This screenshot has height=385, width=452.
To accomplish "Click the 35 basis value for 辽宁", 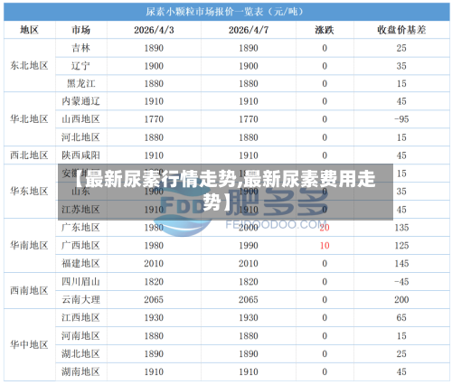I will (x=401, y=66).
